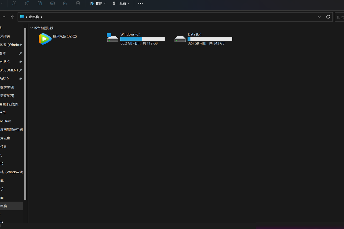Open the three-dot more options menu
The width and height of the screenshot is (344, 229).
(x=141, y=3)
